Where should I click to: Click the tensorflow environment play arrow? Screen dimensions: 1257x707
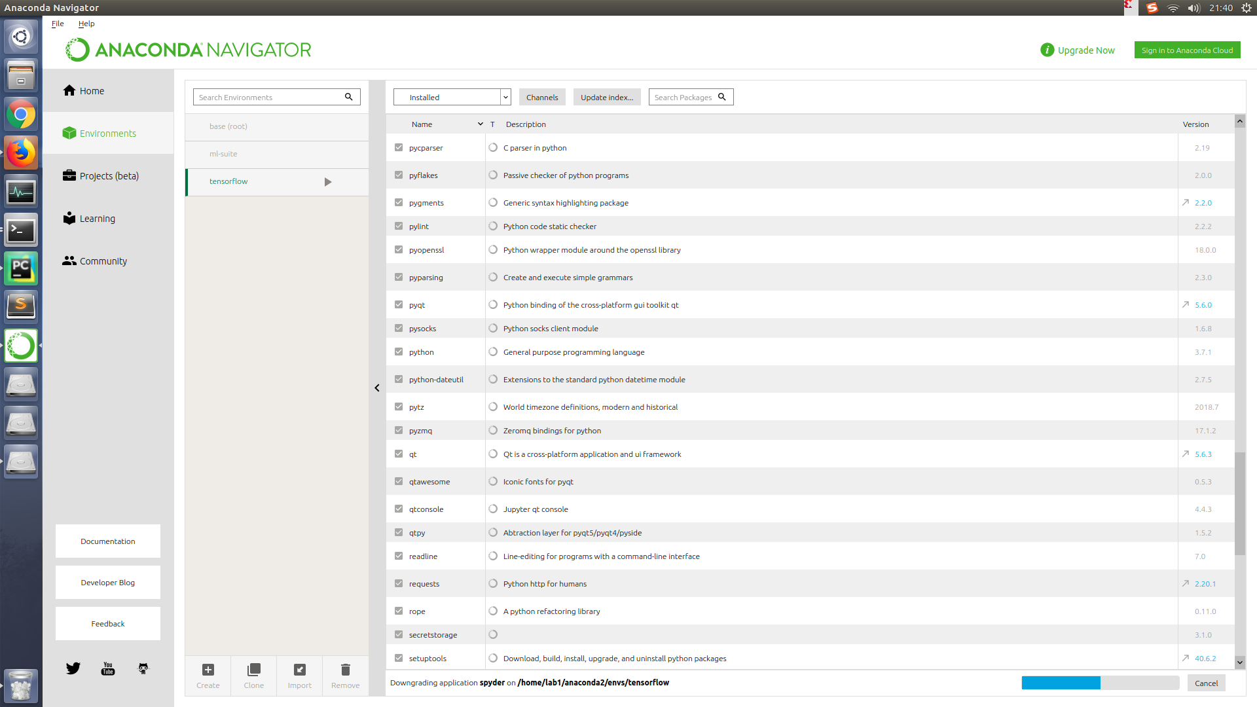click(328, 182)
